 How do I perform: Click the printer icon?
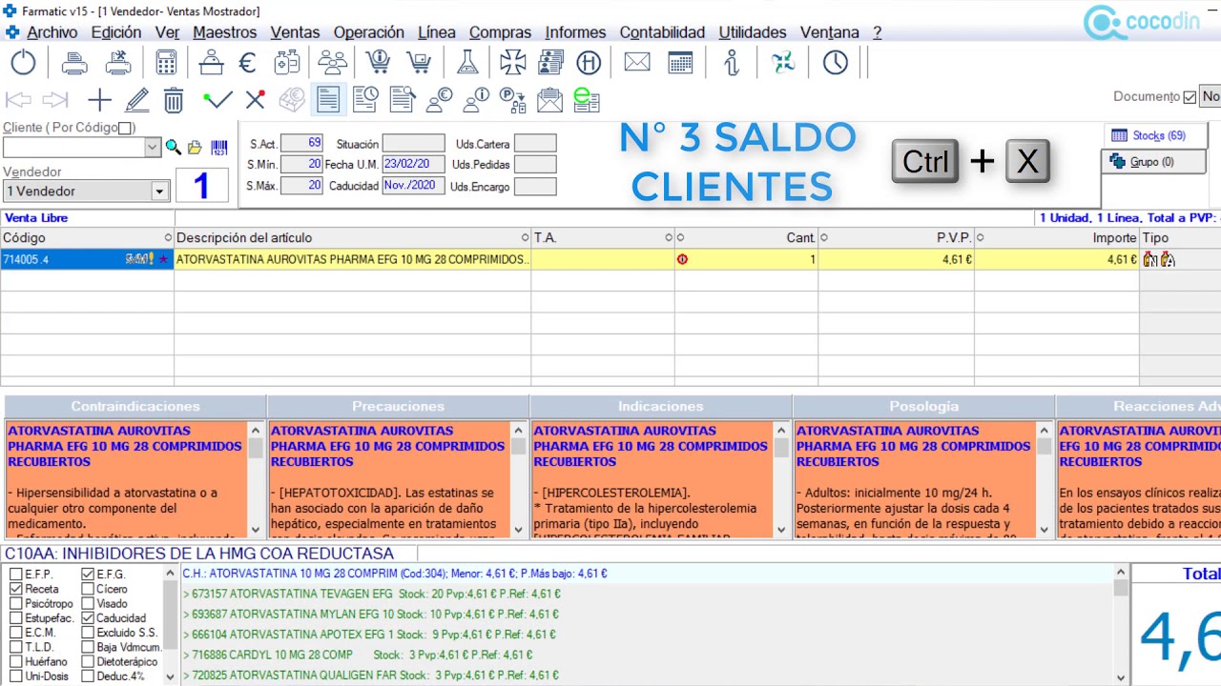click(x=74, y=63)
